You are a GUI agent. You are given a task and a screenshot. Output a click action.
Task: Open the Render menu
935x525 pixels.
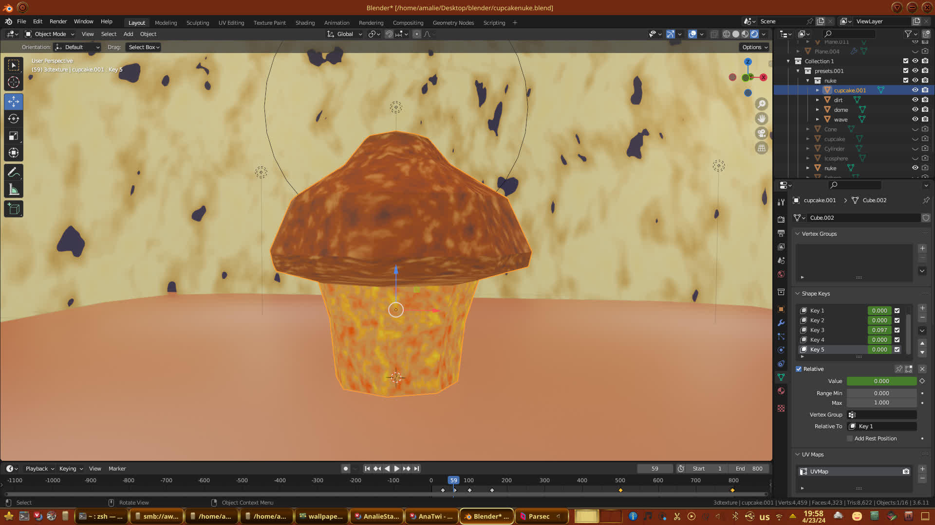[x=58, y=21]
